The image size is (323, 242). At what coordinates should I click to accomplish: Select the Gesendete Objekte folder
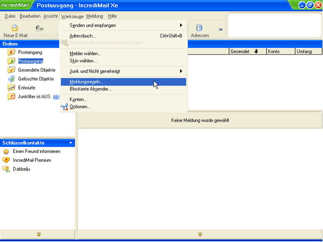click(x=37, y=70)
